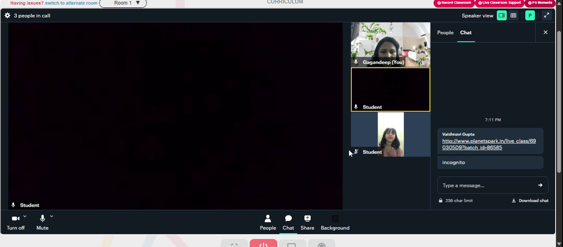Open PS Moments button

pyautogui.click(x=540, y=3)
